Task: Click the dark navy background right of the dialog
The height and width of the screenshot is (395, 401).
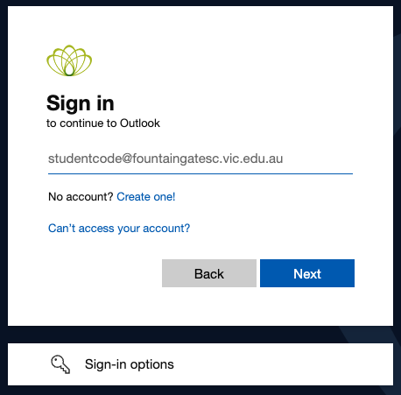Action: (397, 175)
